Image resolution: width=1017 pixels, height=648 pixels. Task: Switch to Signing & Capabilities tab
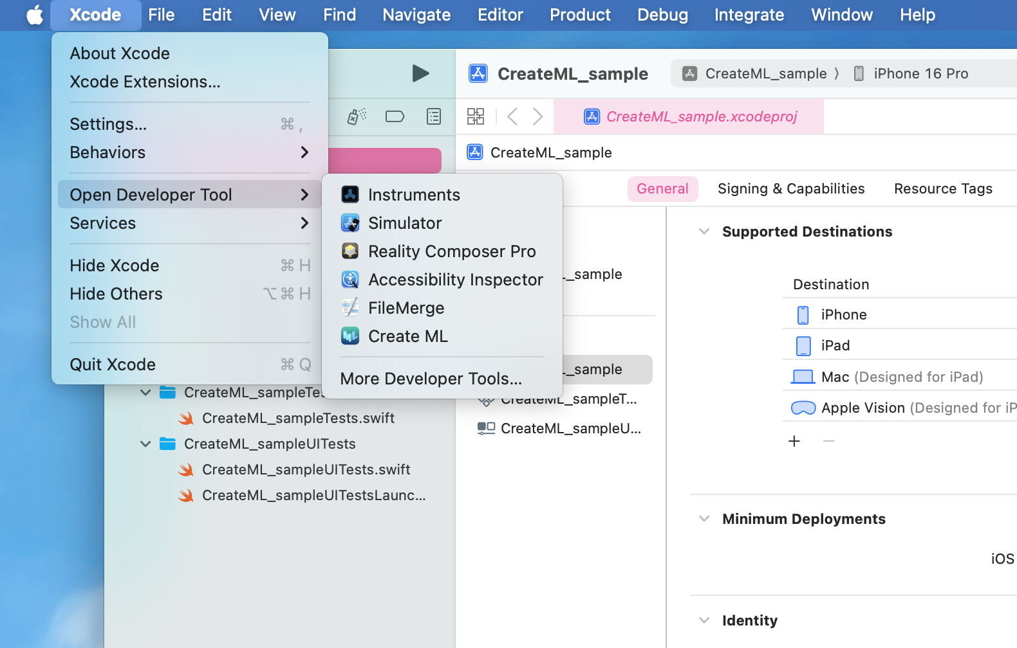pos(791,189)
